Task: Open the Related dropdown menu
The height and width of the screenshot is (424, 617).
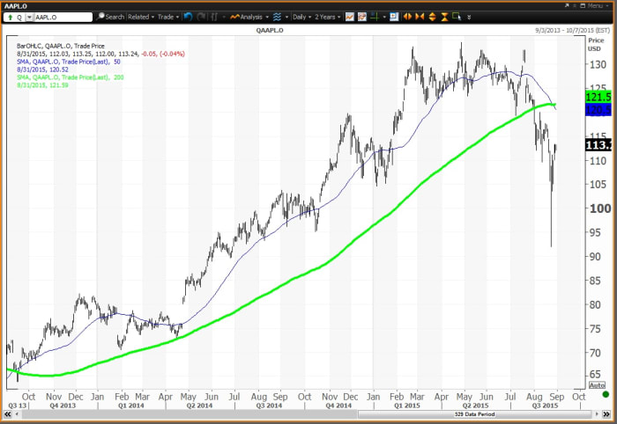Action: click(139, 17)
